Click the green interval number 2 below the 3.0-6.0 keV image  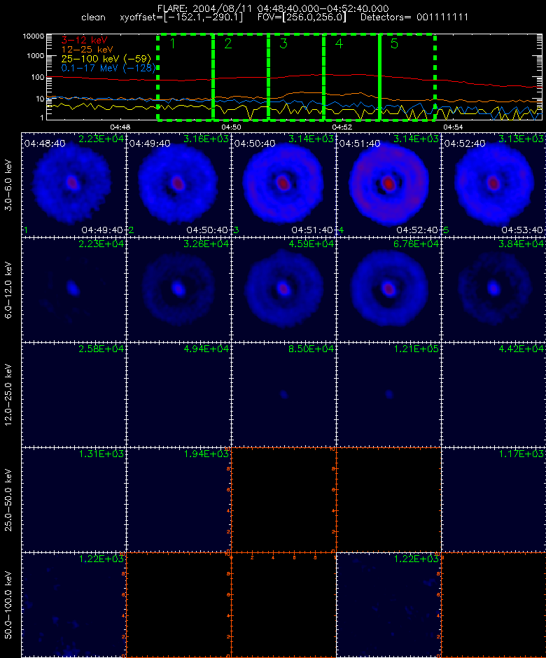[131, 230]
